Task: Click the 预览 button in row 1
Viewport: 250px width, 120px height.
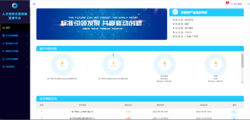Action: pyautogui.click(x=234, y=112)
